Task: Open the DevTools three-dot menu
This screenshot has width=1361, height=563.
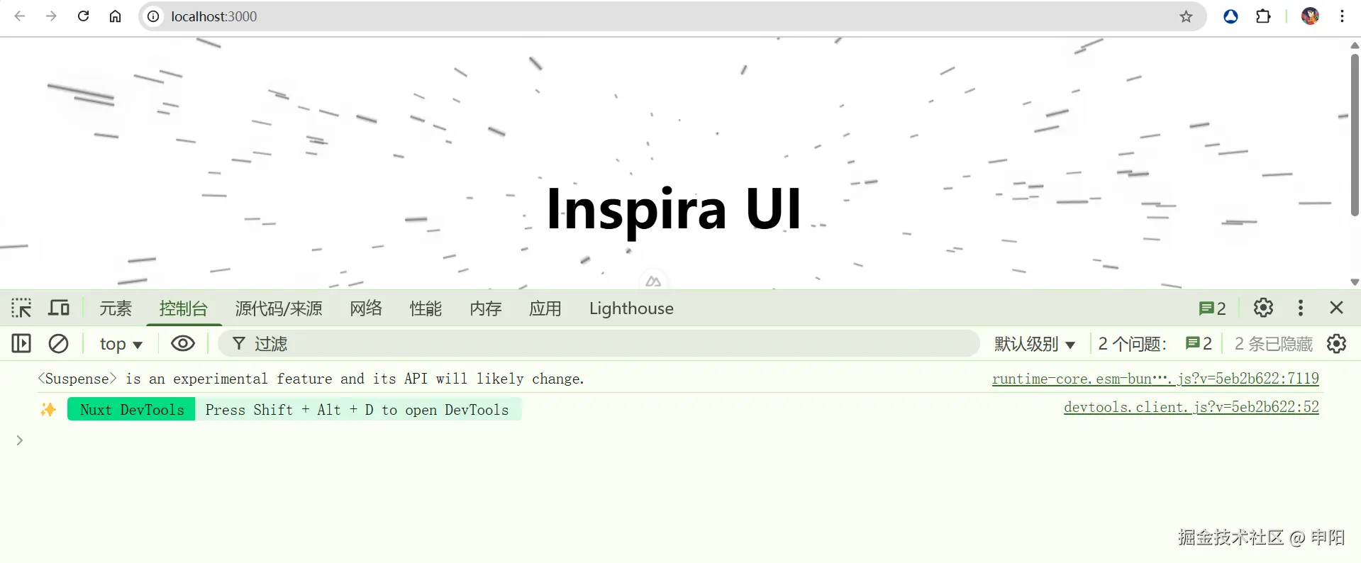Action: tap(1300, 308)
